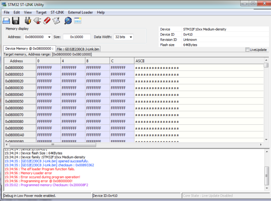Click the Size input field

point(77,37)
